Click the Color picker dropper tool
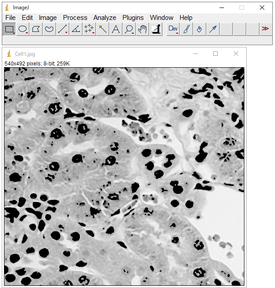 point(156,29)
